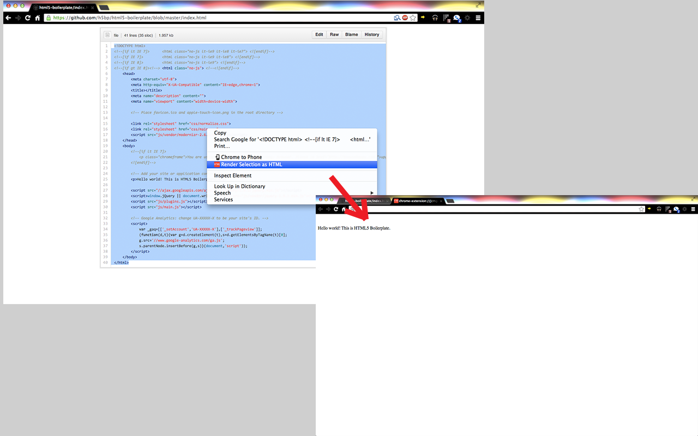Click the Raw button
Viewport: 698px width, 436px height.
[x=334, y=34]
